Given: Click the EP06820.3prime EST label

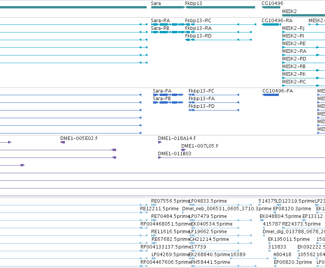Looking at the screenshot, I should point(293,262).
